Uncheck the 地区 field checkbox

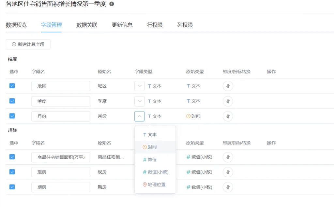click(12, 86)
